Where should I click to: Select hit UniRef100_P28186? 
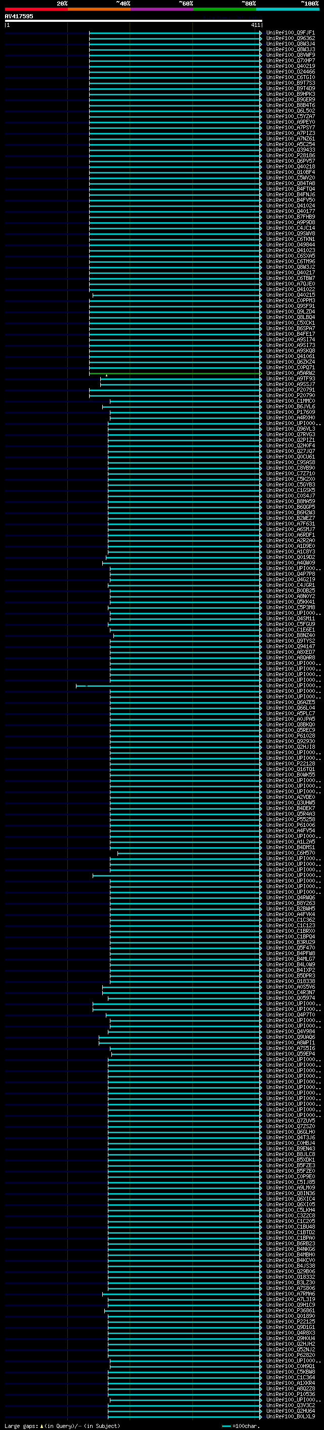click(291, 155)
